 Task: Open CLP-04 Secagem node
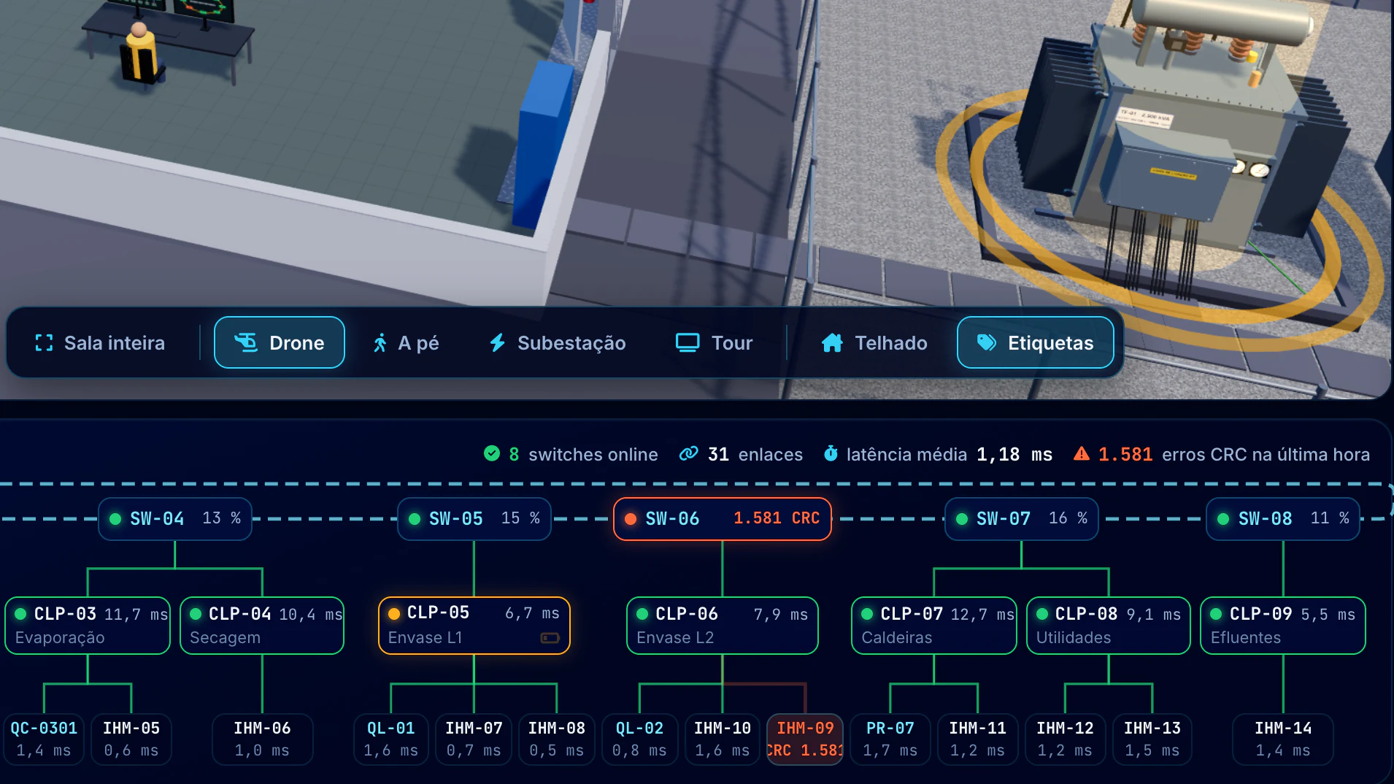[262, 626]
